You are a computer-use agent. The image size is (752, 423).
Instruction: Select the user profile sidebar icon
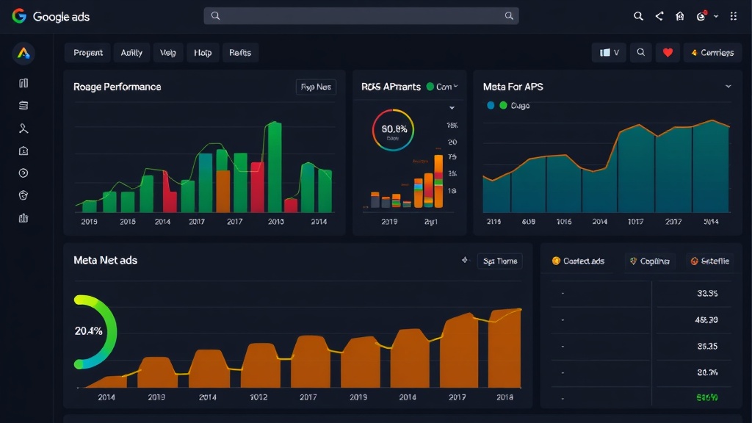click(x=23, y=128)
